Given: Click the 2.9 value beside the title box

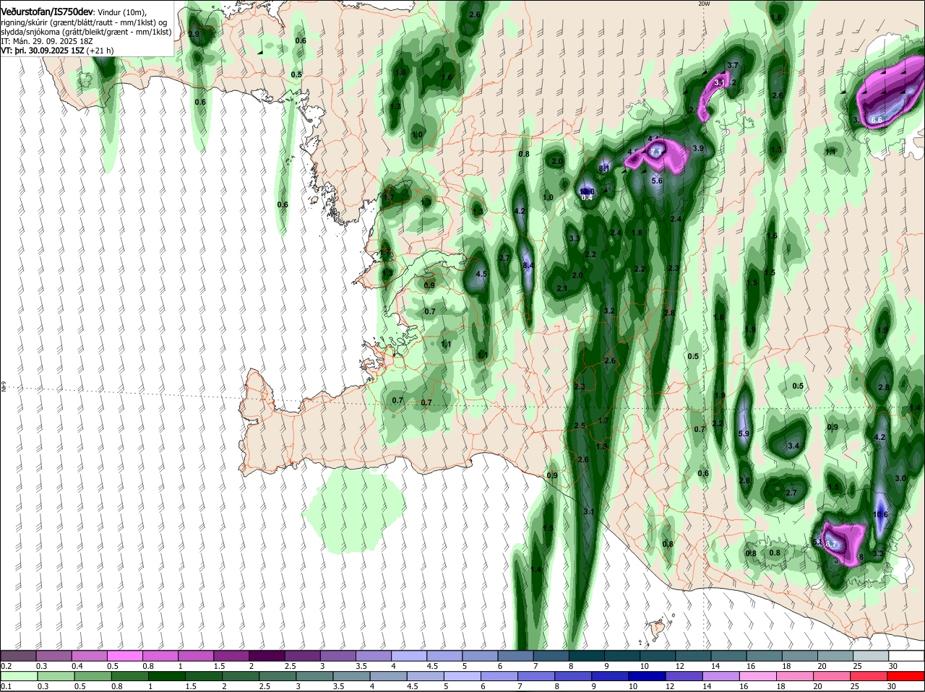Looking at the screenshot, I should (x=193, y=34).
